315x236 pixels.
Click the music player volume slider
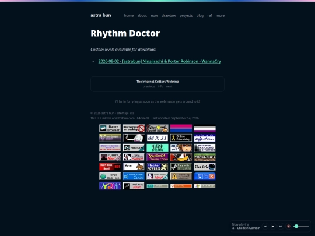pos(301,226)
